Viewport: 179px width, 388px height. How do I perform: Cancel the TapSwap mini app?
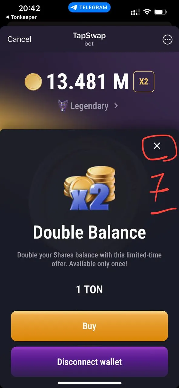click(19, 39)
